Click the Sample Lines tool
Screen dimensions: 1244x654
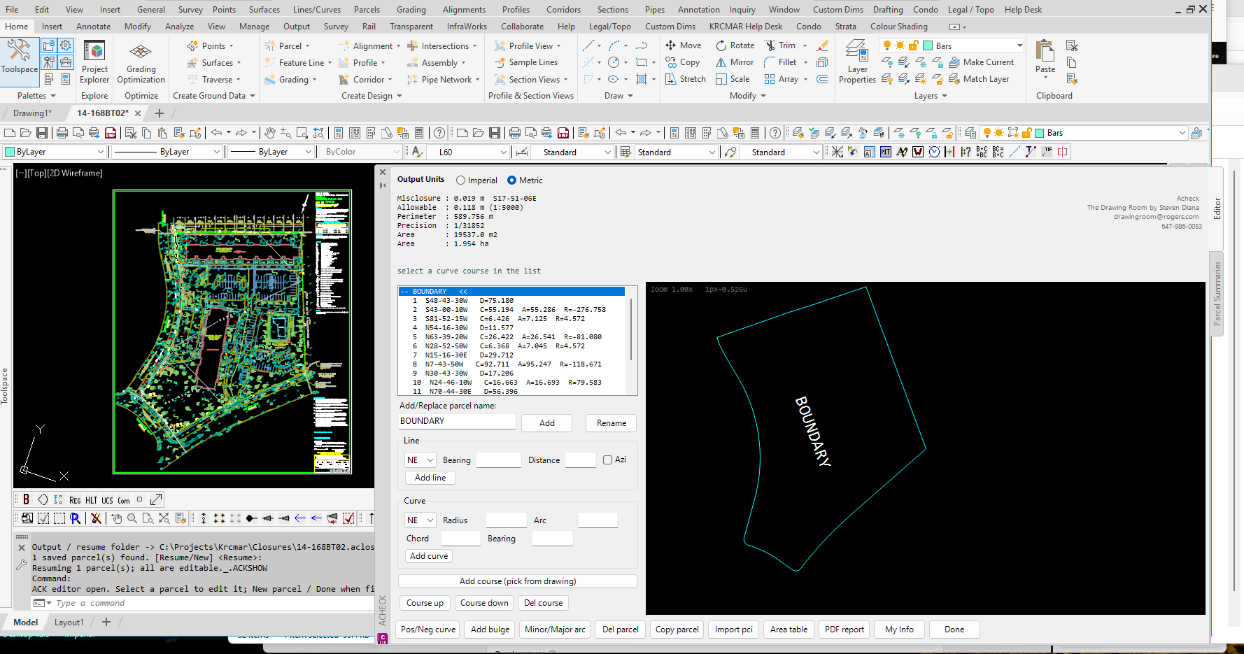[x=526, y=62]
